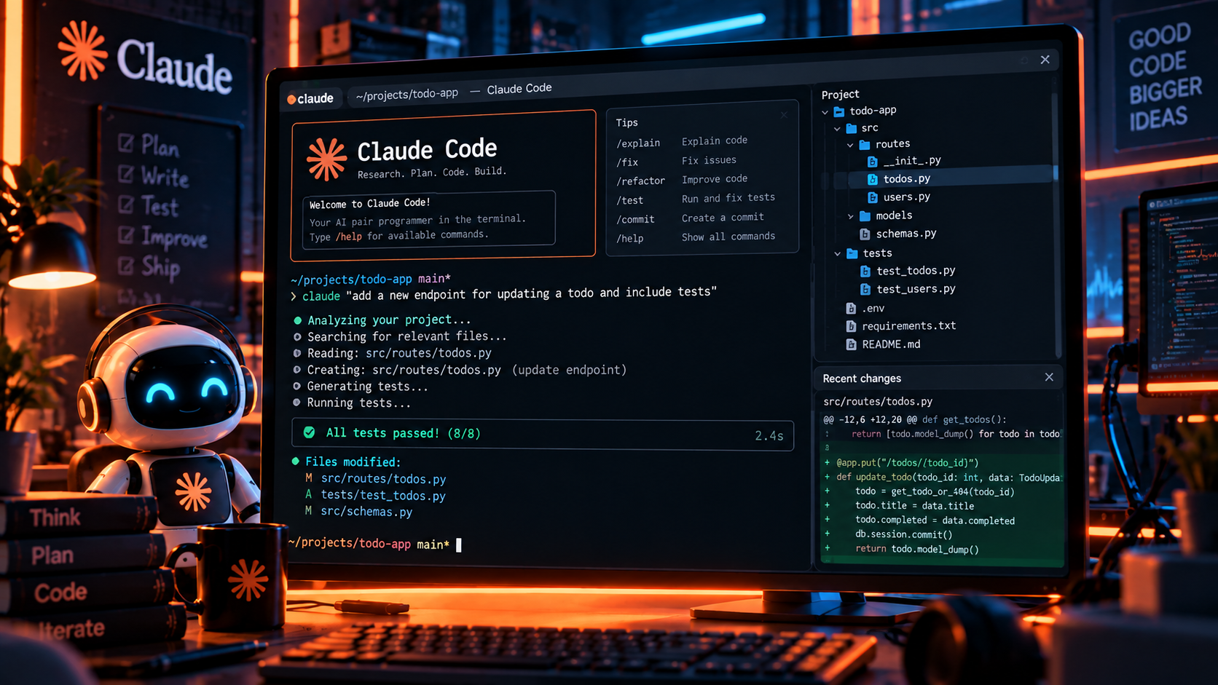Click the routes folder icon
Viewport: 1218px width, 685px height.
tap(865, 145)
